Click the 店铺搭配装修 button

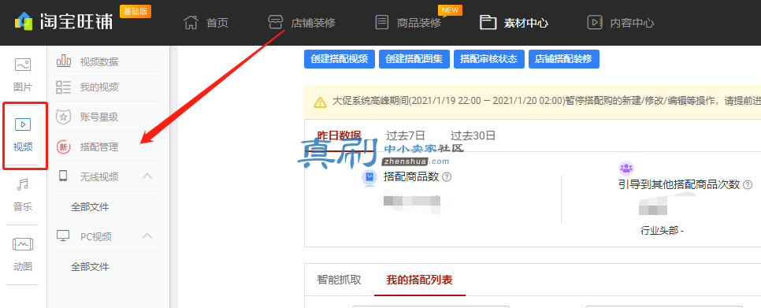pyautogui.click(x=563, y=59)
